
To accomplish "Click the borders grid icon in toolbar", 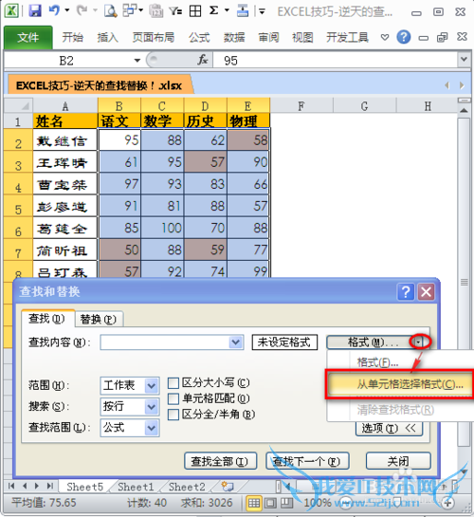I will point(195,11).
